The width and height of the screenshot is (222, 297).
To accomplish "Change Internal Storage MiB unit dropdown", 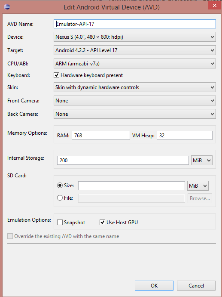I will click(202, 161).
